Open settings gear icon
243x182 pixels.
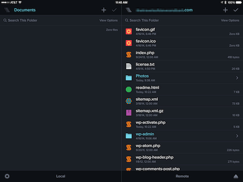point(7,176)
